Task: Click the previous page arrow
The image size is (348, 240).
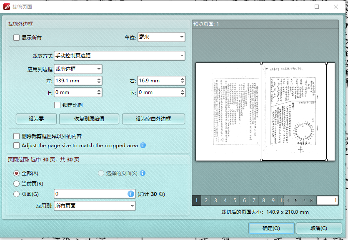Action: click(x=288, y=200)
